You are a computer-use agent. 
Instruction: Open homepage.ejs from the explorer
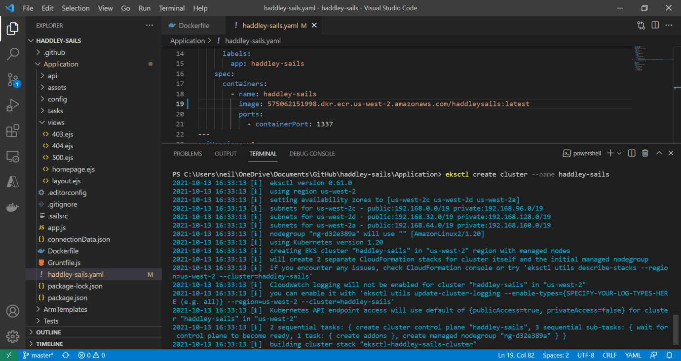(x=73, y=169)
